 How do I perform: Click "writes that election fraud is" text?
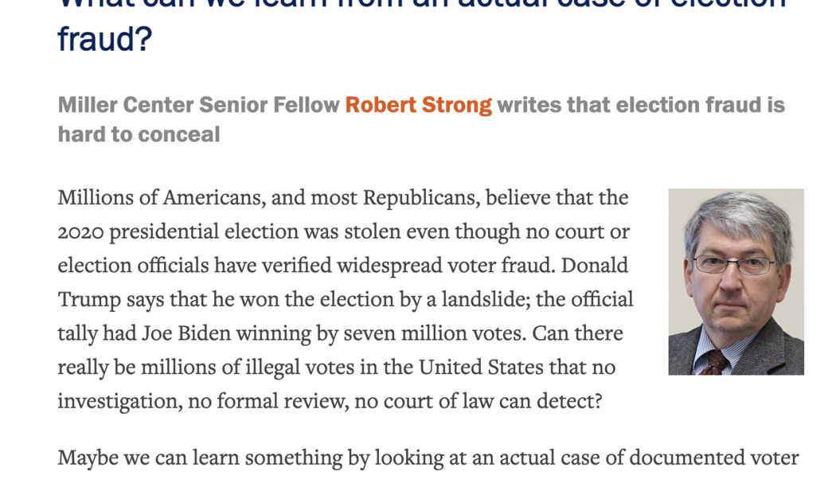pyautogui.click(x=640, y=105)
